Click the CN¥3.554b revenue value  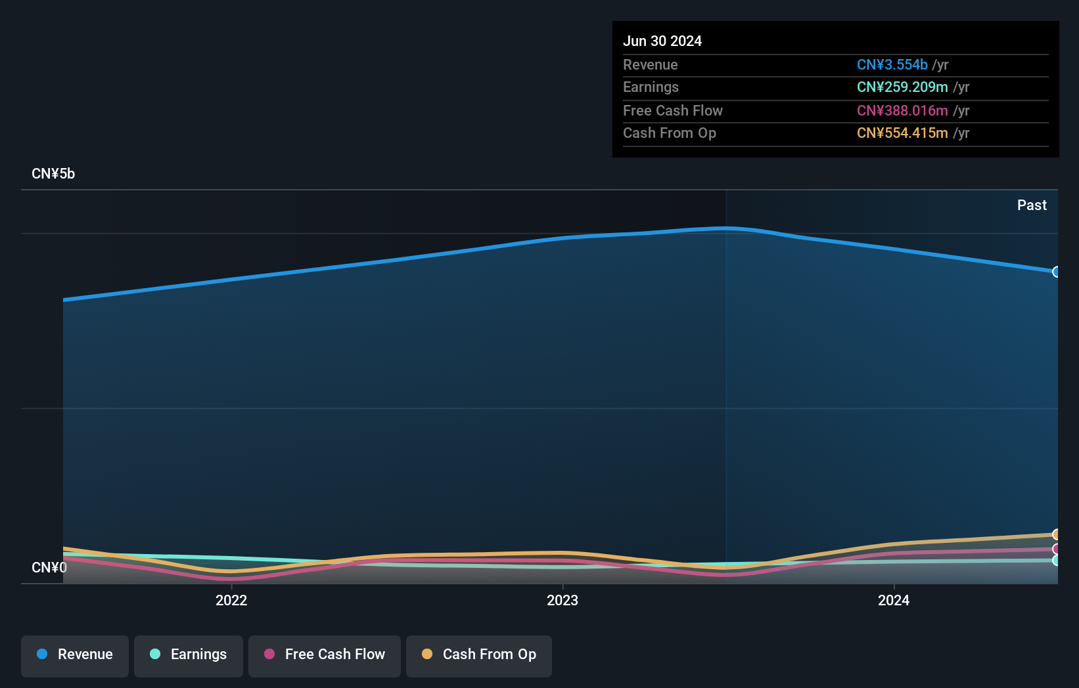[x=892, y=64]
